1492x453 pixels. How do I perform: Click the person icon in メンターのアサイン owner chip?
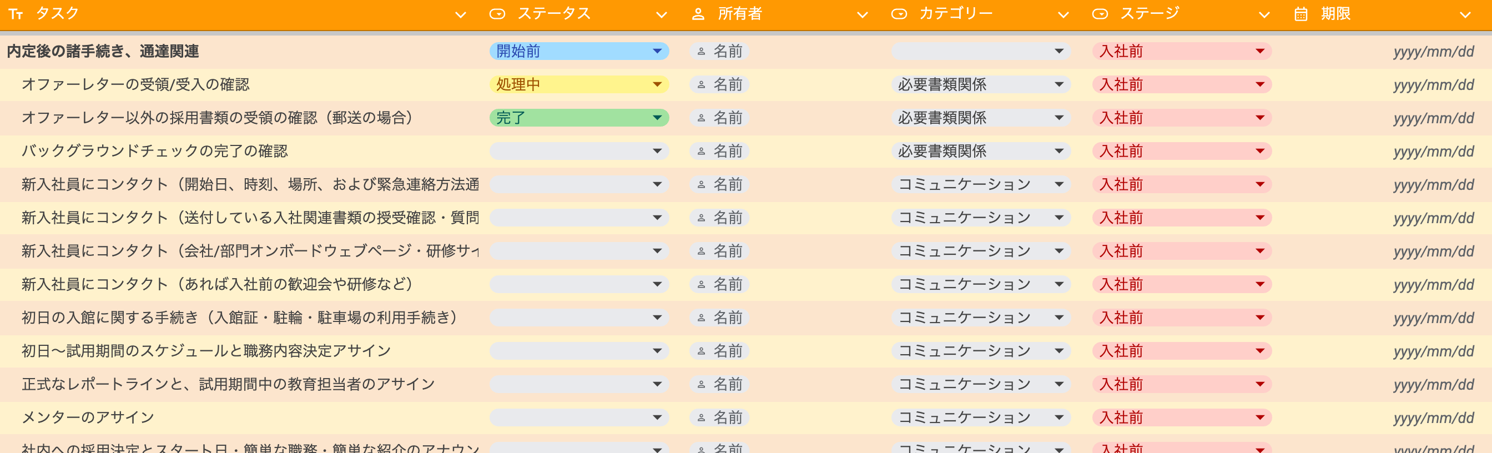pos(702,417)
